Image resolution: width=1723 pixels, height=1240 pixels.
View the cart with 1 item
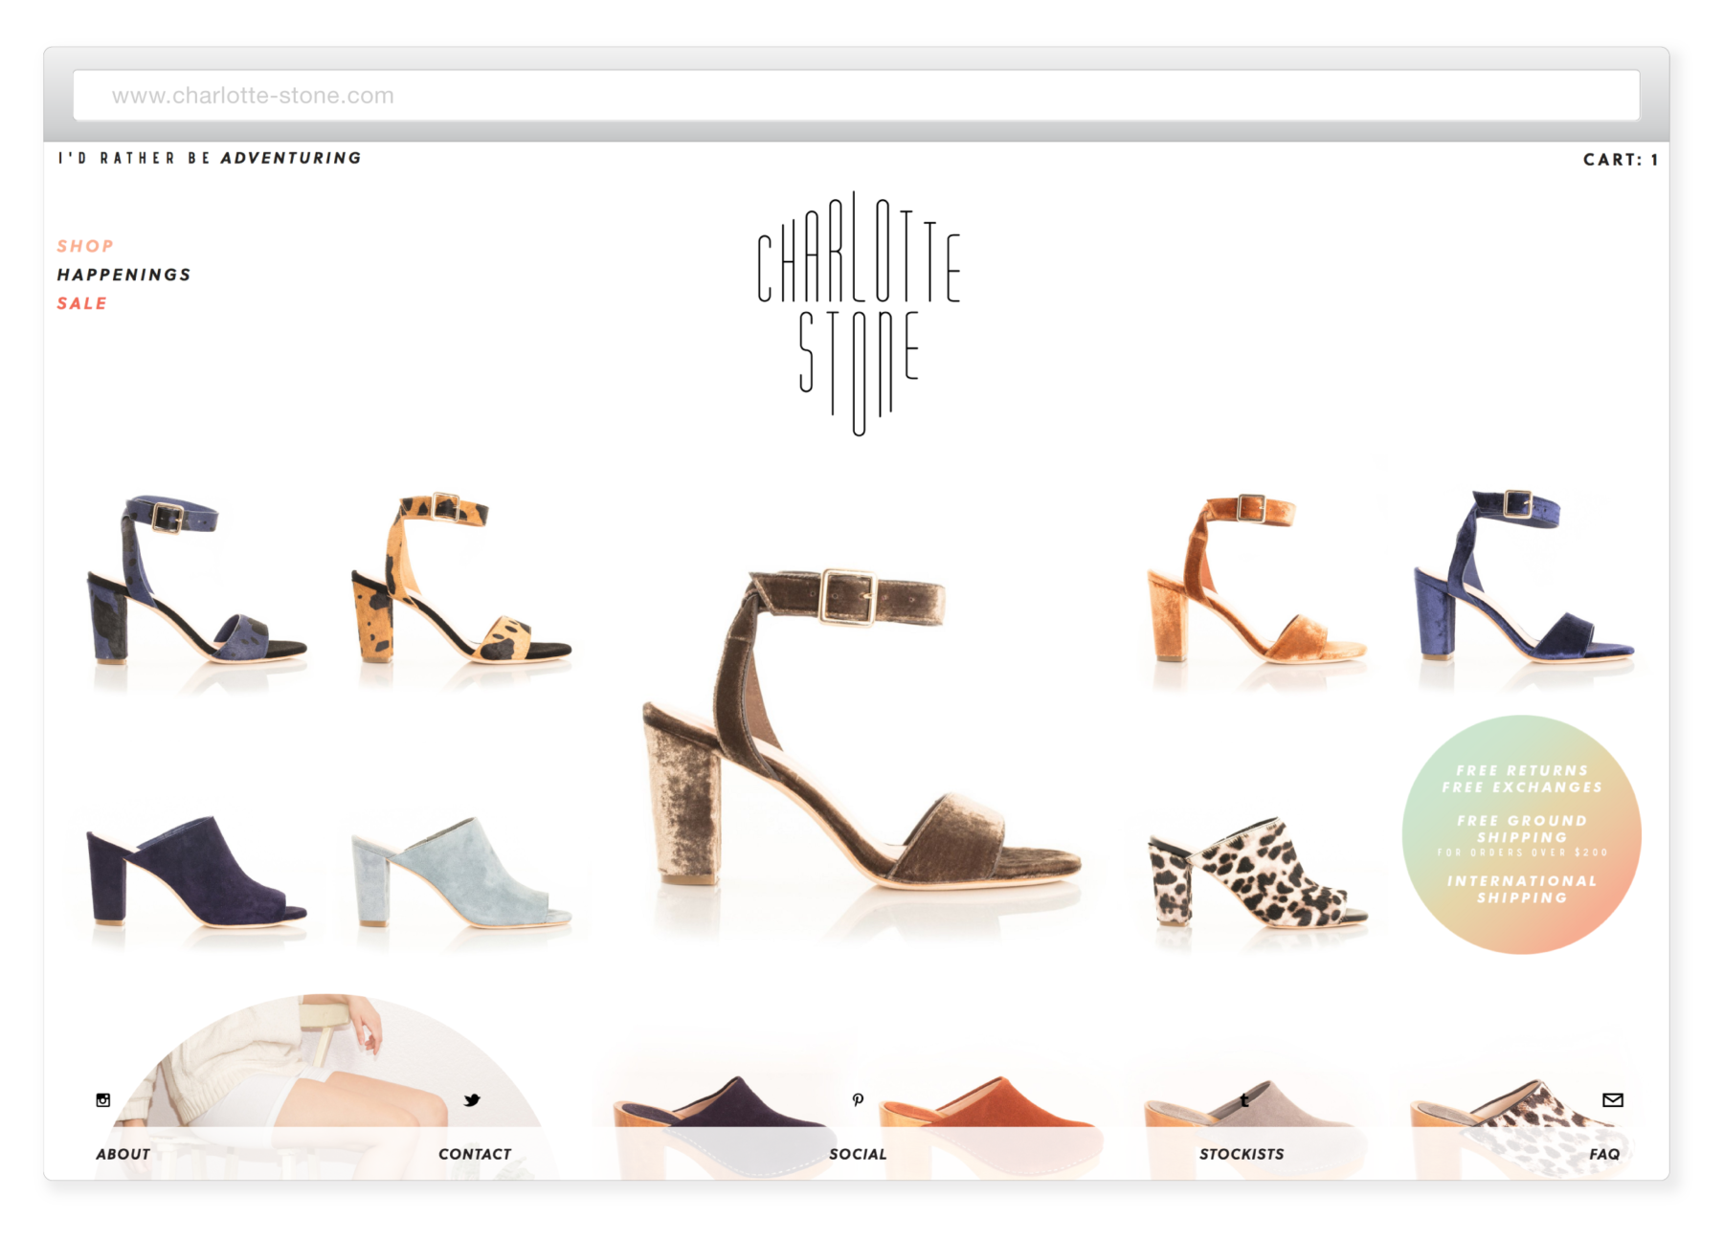pyautogui.click(x=1620, y=160)
